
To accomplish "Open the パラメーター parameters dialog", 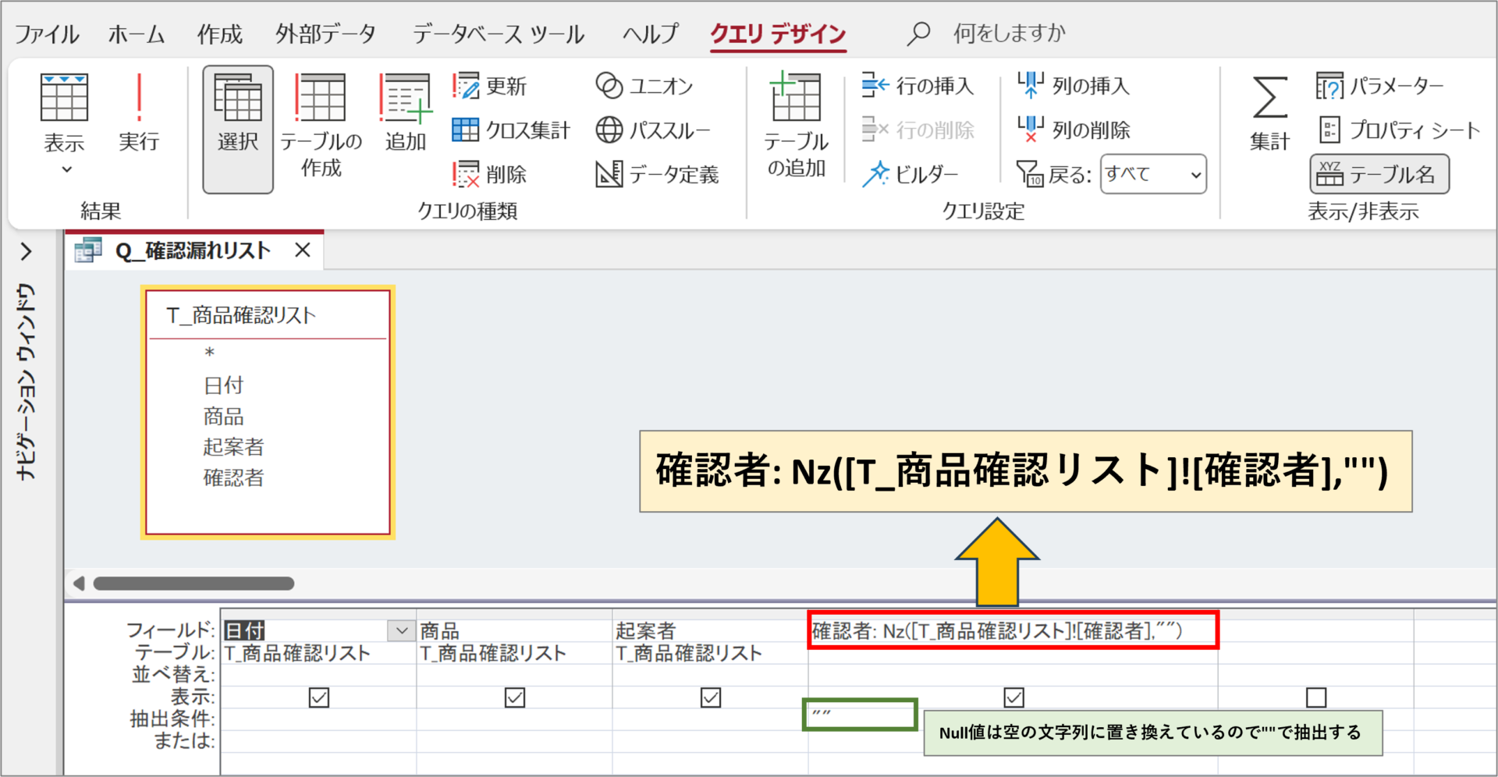I will tap(1379, 86).
